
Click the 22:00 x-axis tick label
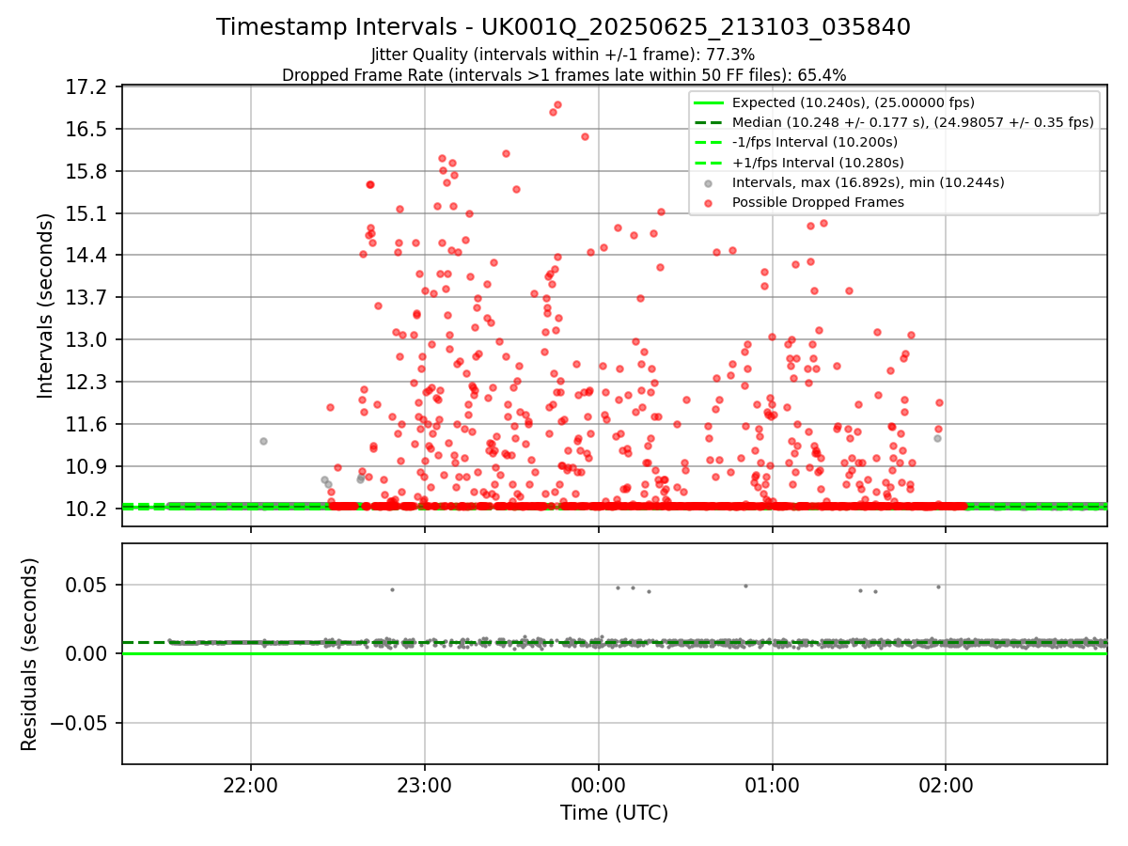[250, 784]
